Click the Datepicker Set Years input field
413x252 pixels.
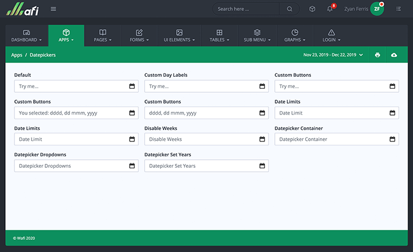(x=201, y=166)
